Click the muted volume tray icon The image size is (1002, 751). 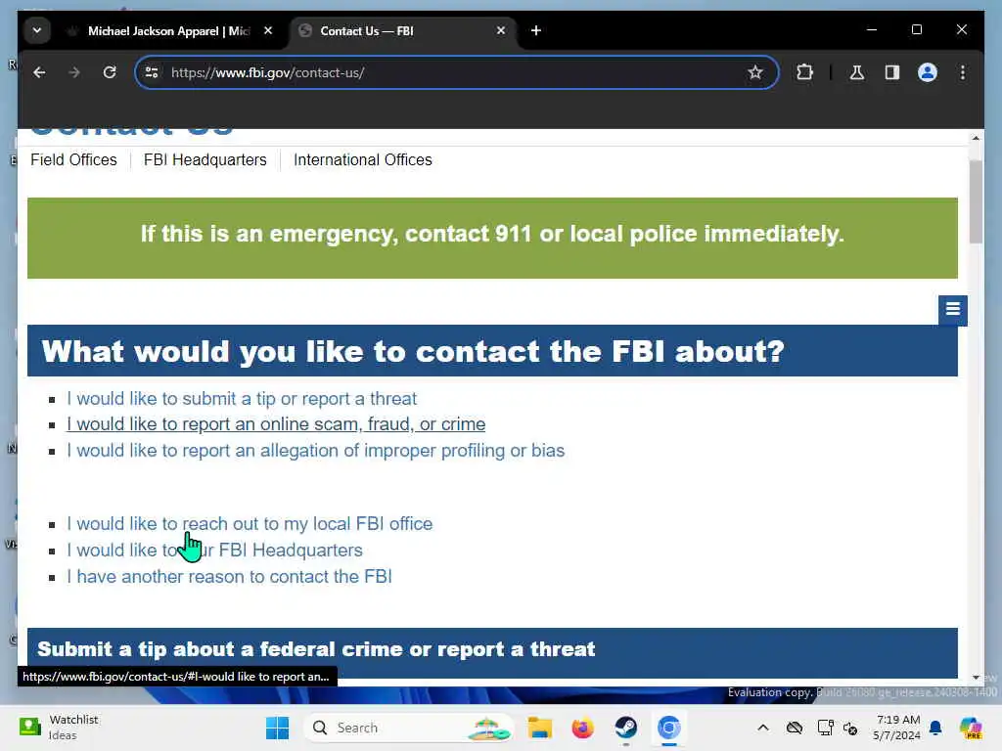[850, 728]
